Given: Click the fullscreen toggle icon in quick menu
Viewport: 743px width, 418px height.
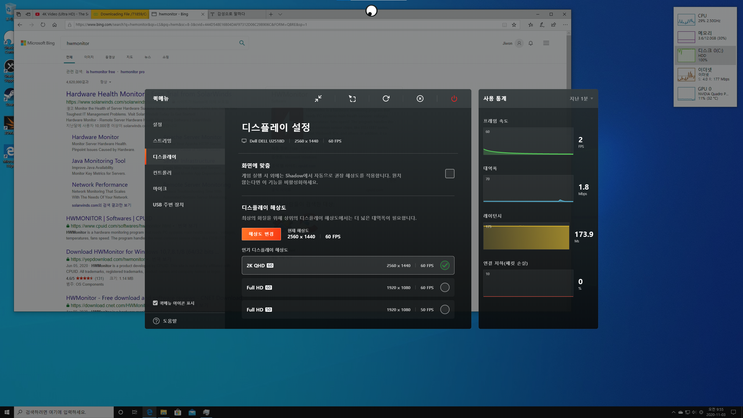Looking at the screenshot, I should tap(352, 99).
